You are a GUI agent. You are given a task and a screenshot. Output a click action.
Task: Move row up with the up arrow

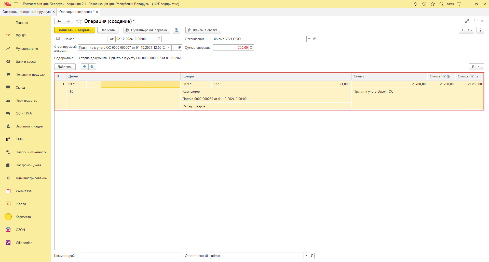pos(85,67)
